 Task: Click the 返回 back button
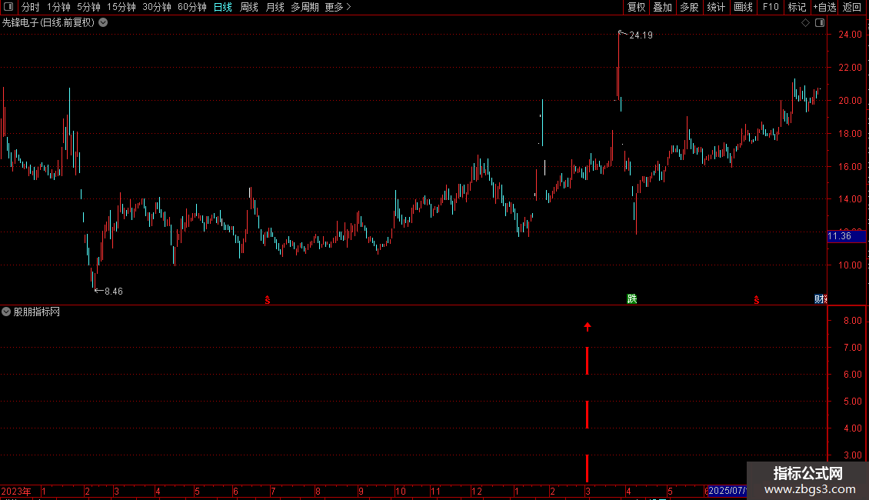tap(852, 7)
